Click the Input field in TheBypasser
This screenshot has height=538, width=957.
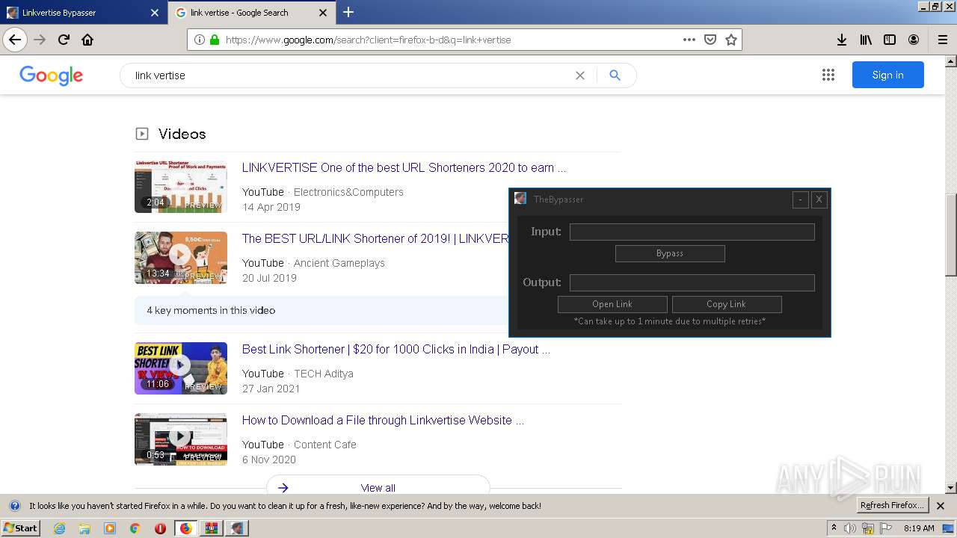coord(692,232)
